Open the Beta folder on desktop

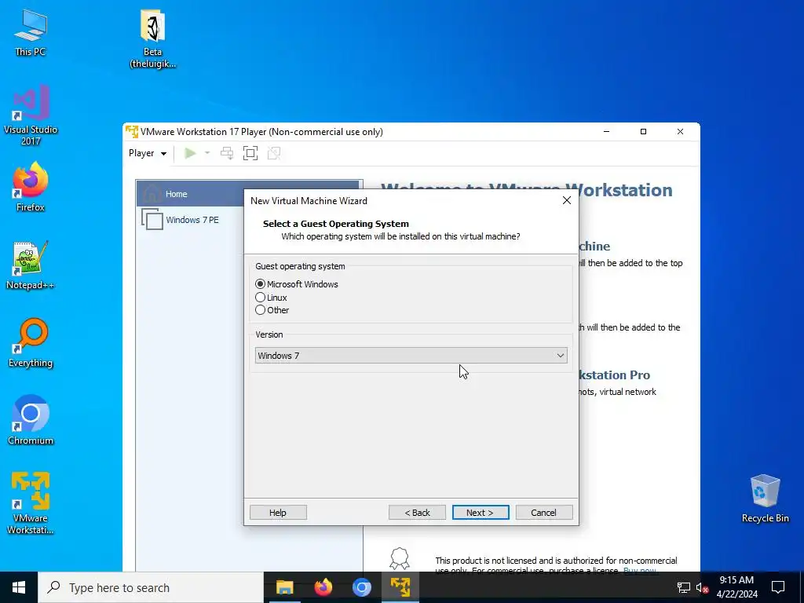pos(152,39)
